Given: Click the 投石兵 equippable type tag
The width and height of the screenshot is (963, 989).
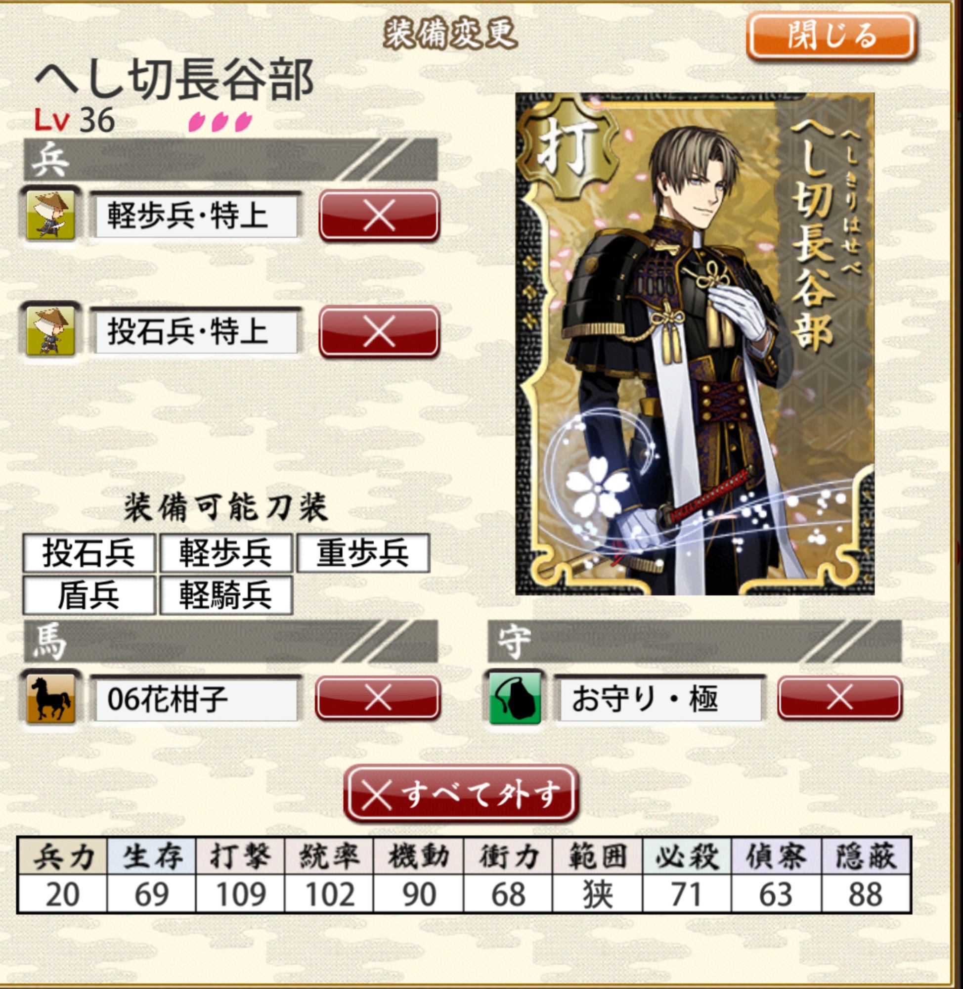Looking at the screenshot, I should coord(88,553).
